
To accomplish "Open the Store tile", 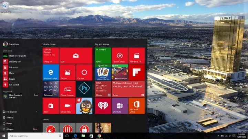I will tap(51, 106).
